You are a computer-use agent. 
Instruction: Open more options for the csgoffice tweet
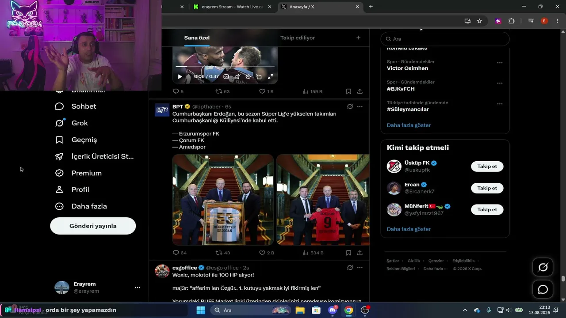[x=360, y=268]
